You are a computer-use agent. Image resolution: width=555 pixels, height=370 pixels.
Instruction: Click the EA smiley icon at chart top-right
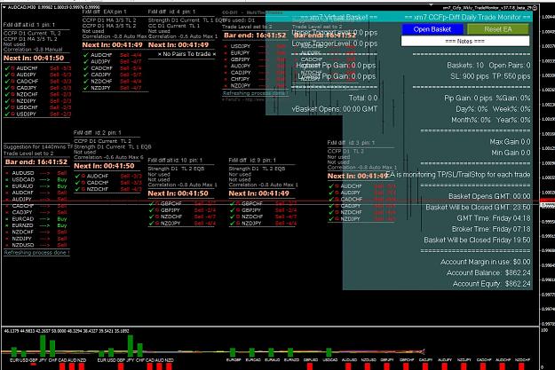pyautogui.click(x=535, y=7)
